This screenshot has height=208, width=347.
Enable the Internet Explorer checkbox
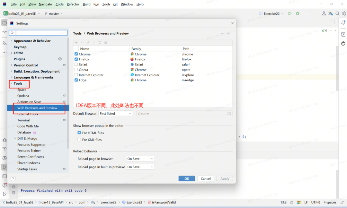pyautogui.click(x=76, y=75)
